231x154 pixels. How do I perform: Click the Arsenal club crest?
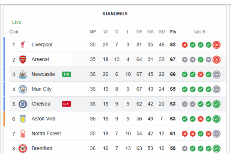(x=23, y=60)
